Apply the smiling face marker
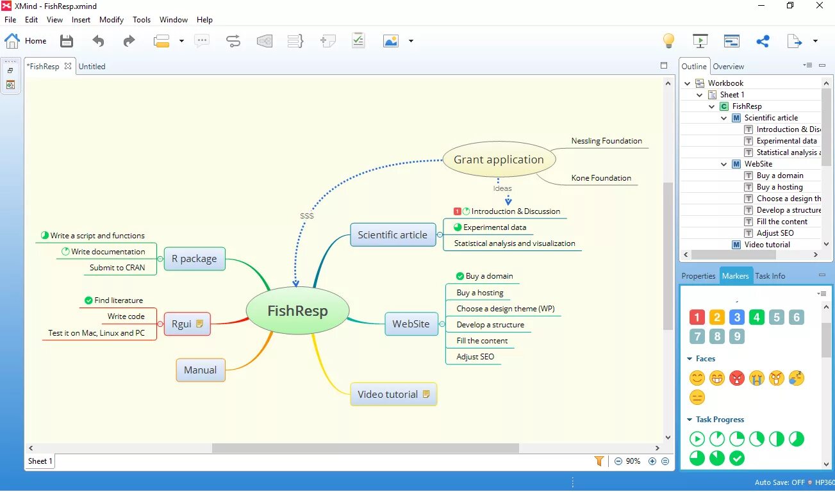Image resolution: width=835 pixels, height=492 pixels. click(697, 378)
